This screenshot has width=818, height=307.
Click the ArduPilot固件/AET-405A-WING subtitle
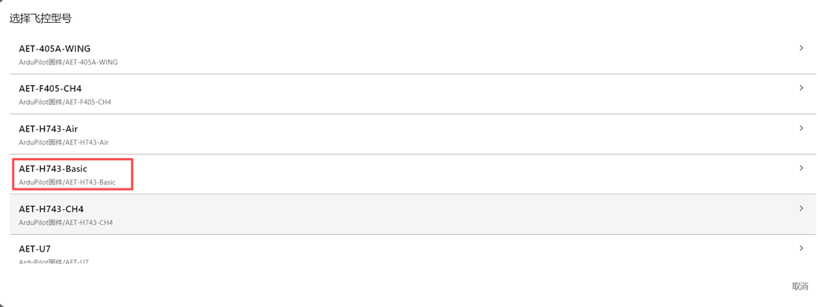pos(68,62)
